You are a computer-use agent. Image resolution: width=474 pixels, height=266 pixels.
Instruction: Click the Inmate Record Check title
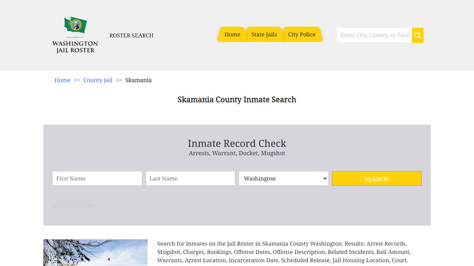click(x=237, y=143)
